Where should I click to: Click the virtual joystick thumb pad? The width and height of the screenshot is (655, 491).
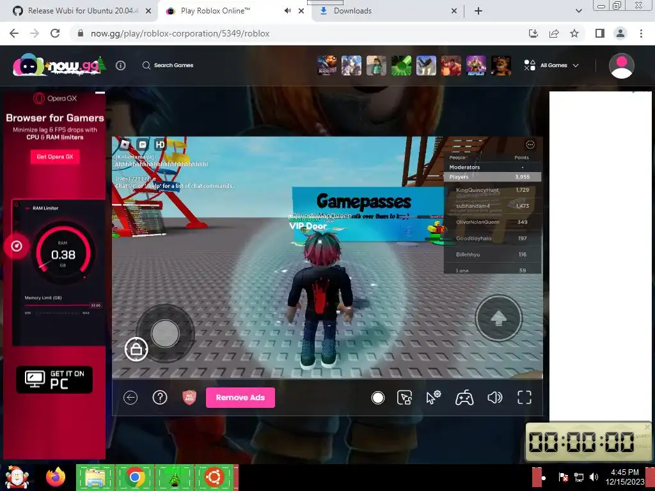point(166,333)
